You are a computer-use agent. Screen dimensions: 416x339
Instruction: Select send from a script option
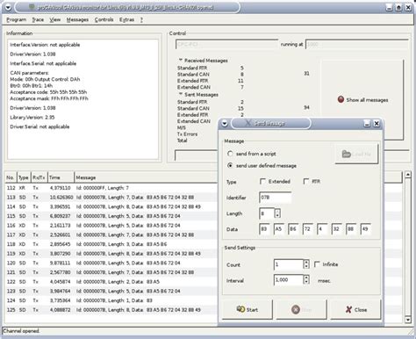pyautogui.click(x=230, y=154)
